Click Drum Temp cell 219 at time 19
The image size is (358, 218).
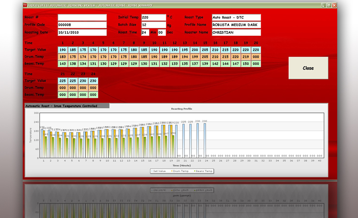tap(246, 57)
